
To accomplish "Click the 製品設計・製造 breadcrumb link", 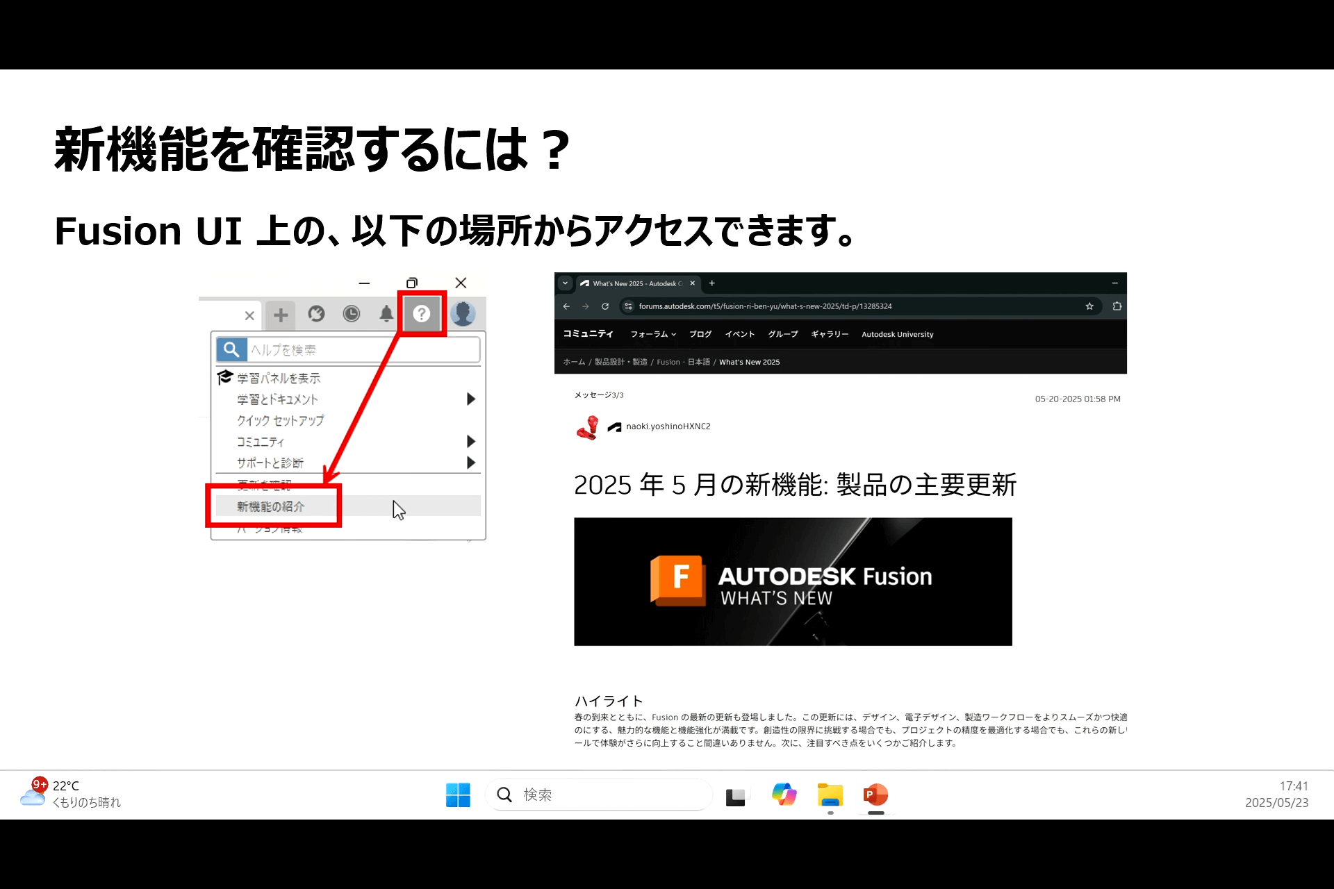I will [x=620, y=362].
